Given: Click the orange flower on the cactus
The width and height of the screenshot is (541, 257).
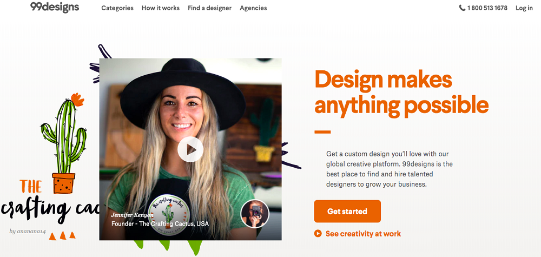Looking at the screenshot, I should (77, 100).
